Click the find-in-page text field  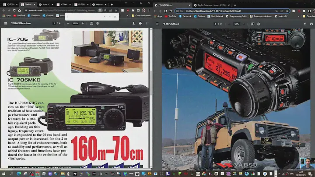(x=83, y=17)
